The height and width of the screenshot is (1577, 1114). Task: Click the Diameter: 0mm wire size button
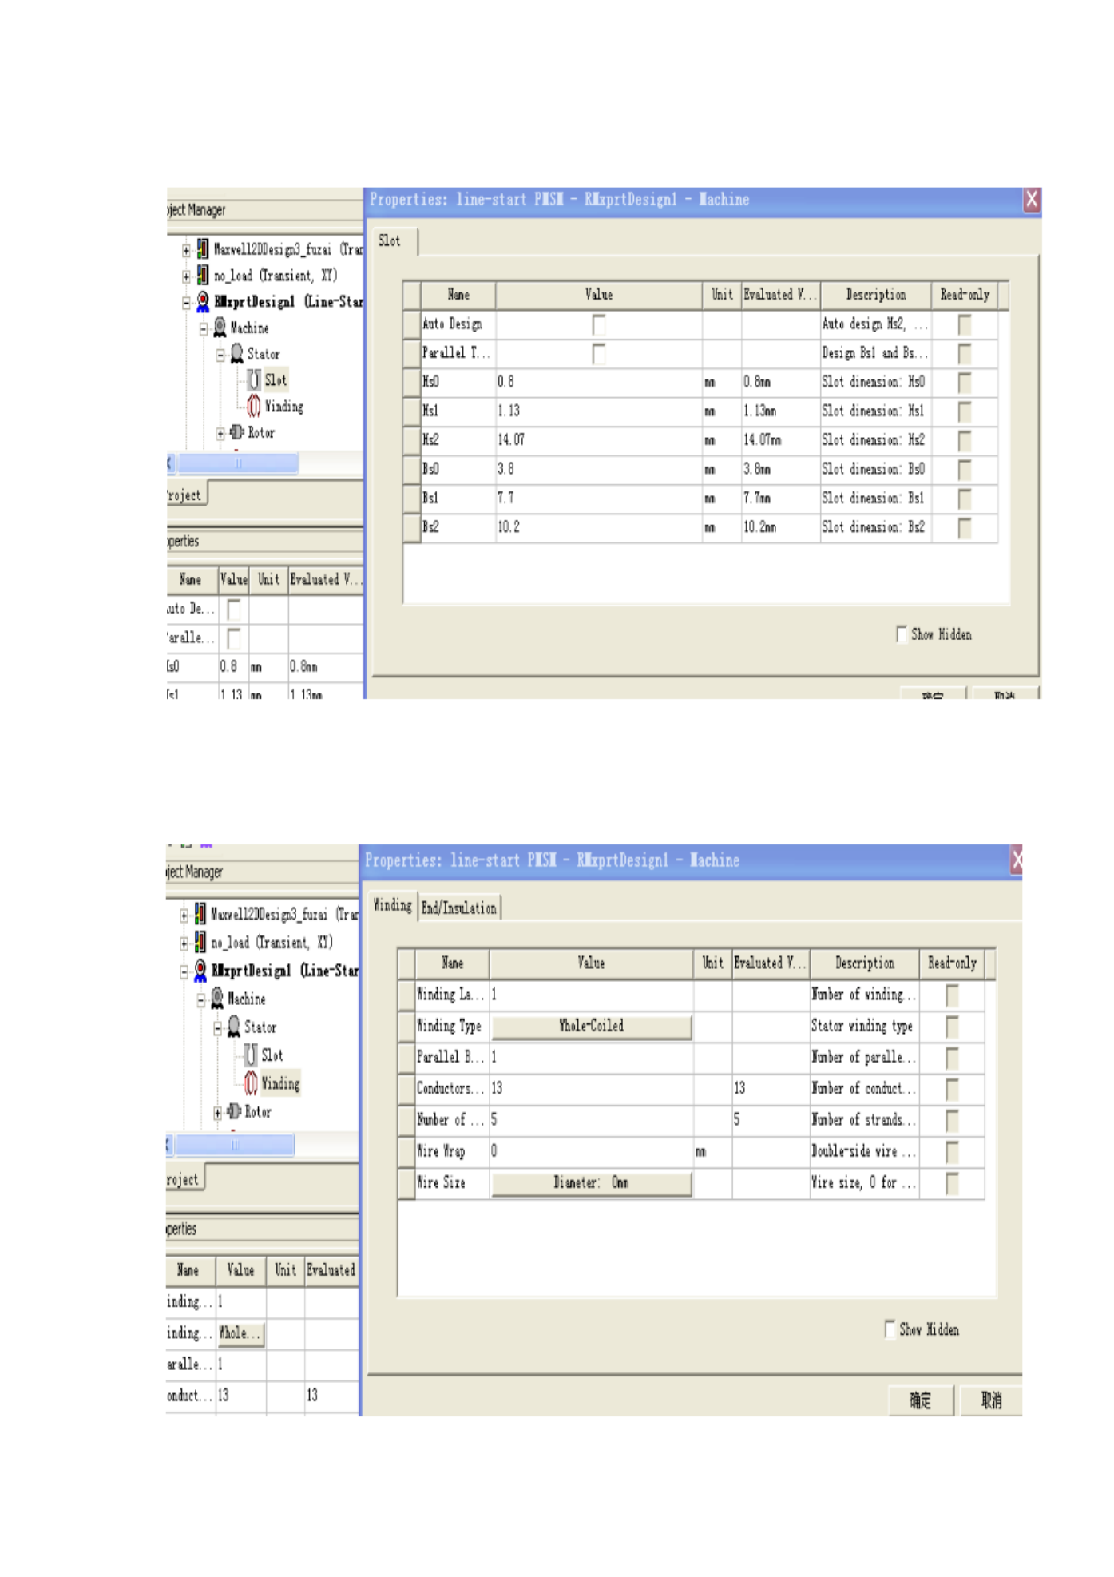[x=591, y=1182]
